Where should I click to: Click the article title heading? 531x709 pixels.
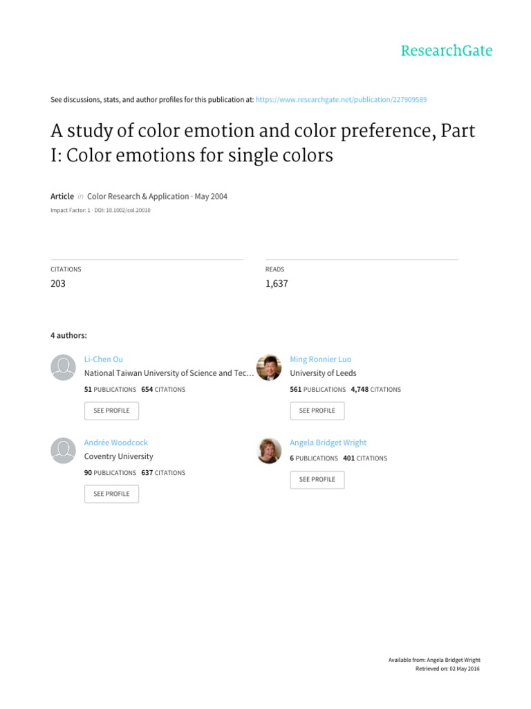[263, 143]
